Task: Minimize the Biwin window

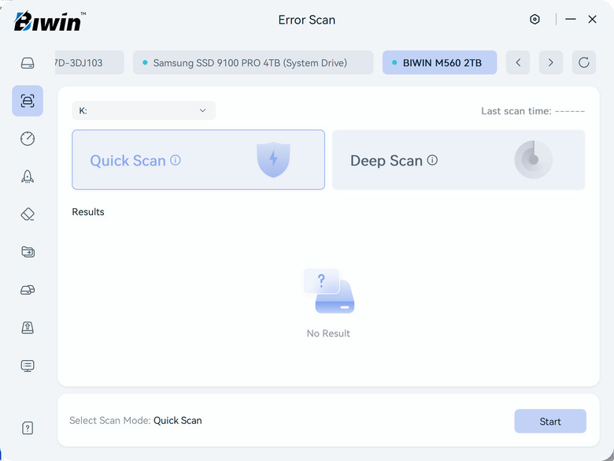Action: (571, 19)
